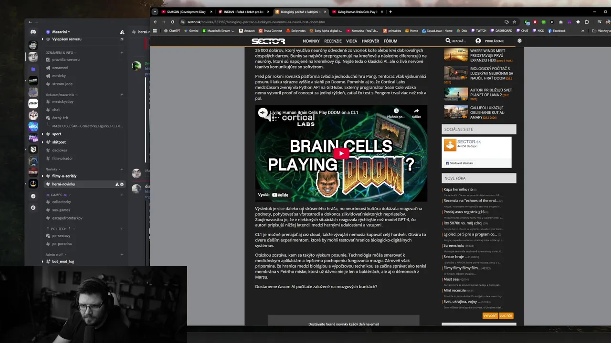Click Sledovat stránku Facebook button
611x343 pixels.
459,163
